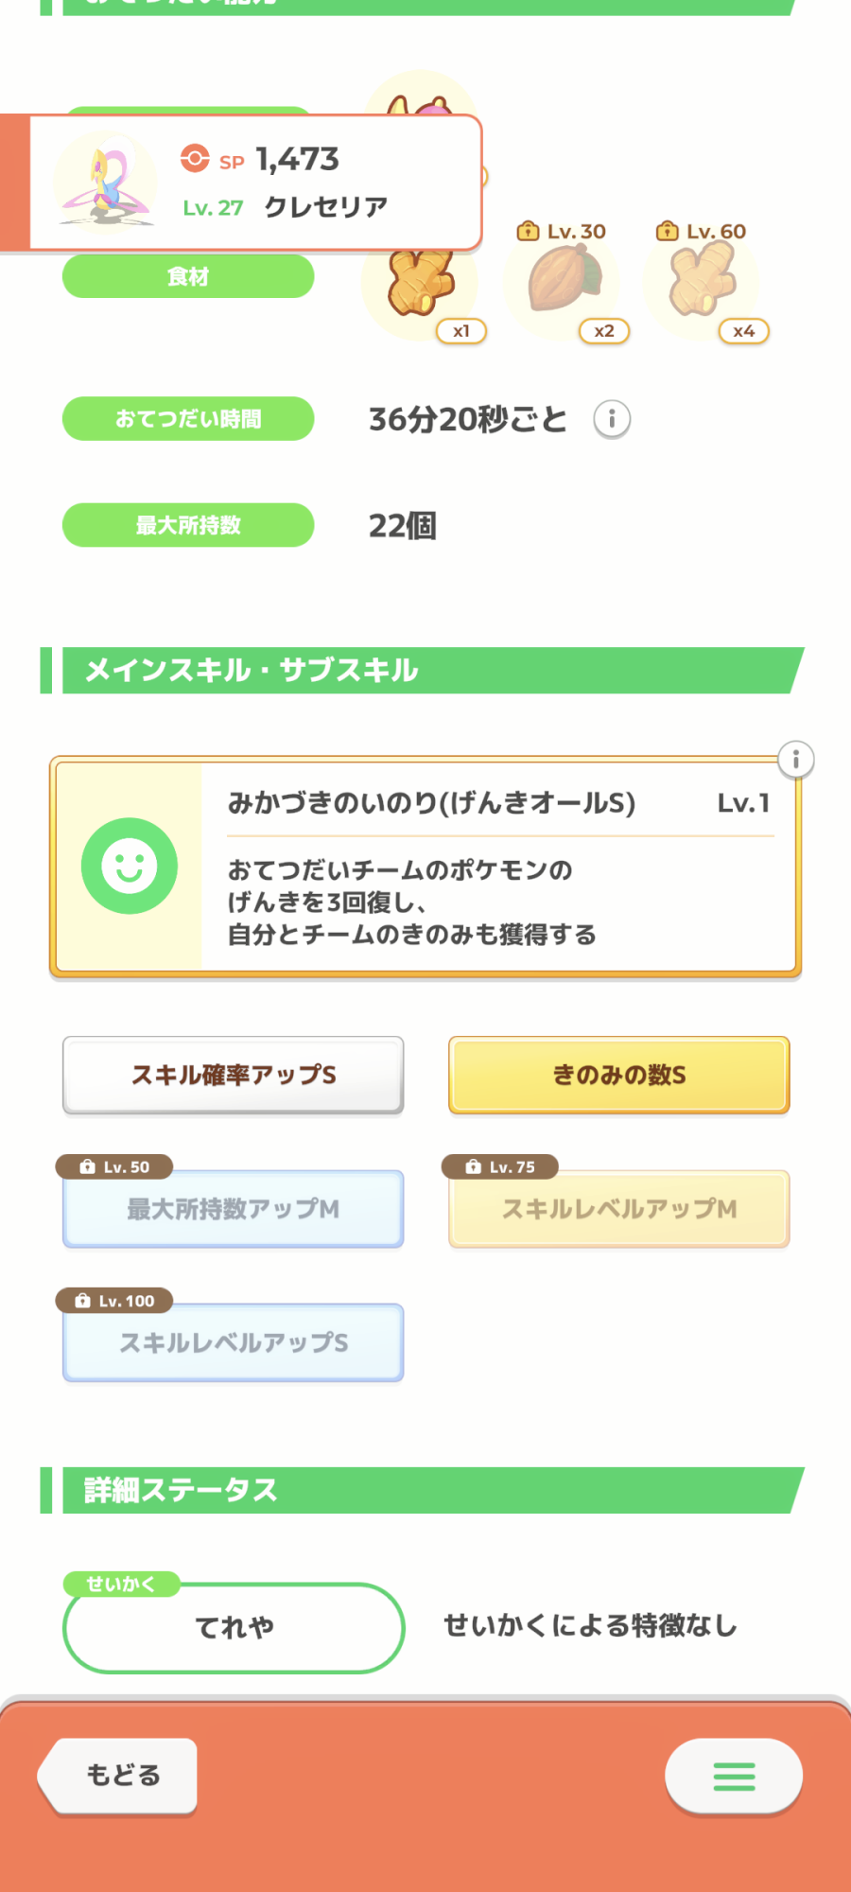Select the スキル確率アップS sub skill
The image size is (851, 1892).
pos(234,1075)
